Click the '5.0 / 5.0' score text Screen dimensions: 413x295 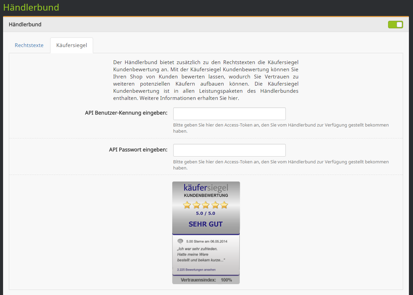coord(205,213)
